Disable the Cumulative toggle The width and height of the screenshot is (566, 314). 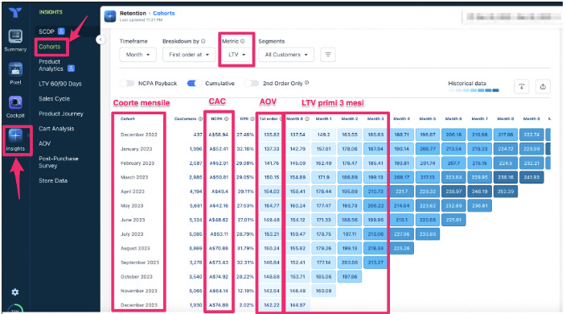pos(195,84)
